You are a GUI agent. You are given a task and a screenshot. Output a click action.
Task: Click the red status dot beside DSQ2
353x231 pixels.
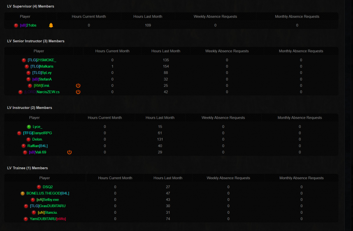tap(39, 187)
